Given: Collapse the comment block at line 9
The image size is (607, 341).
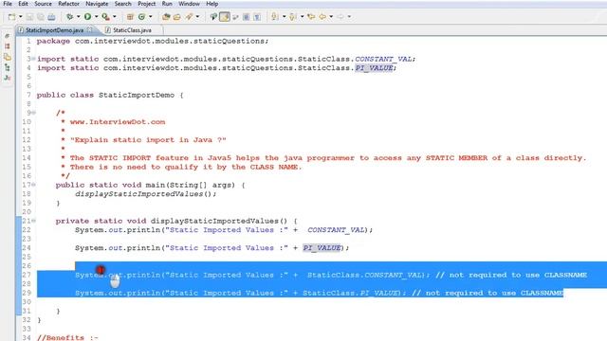Looking at the screenshot, I should click(34, 113).
